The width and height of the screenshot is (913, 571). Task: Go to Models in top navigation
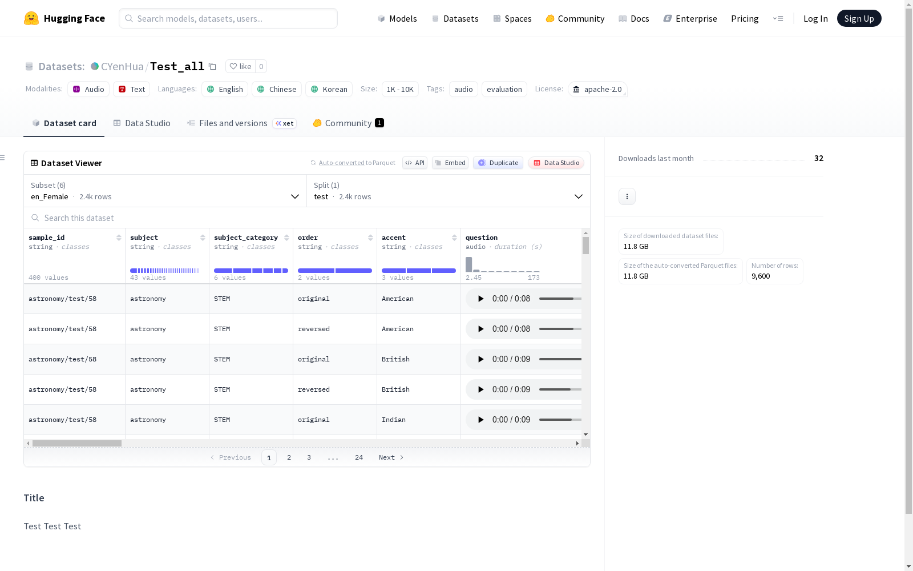tap(397, 18)
